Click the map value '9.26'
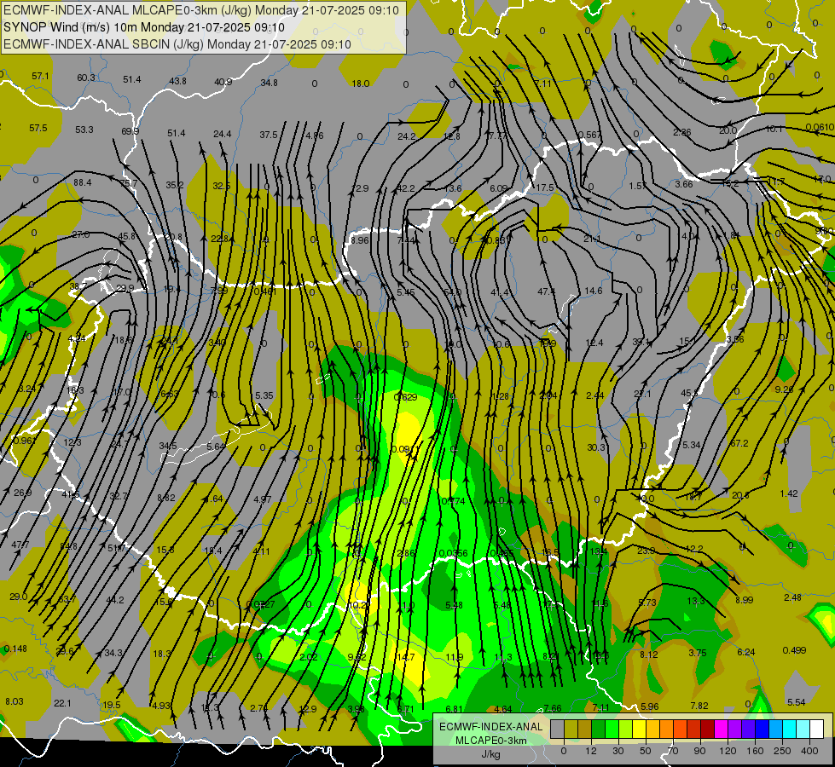Viewport: 835px width, 767px height. pos(785,389)
